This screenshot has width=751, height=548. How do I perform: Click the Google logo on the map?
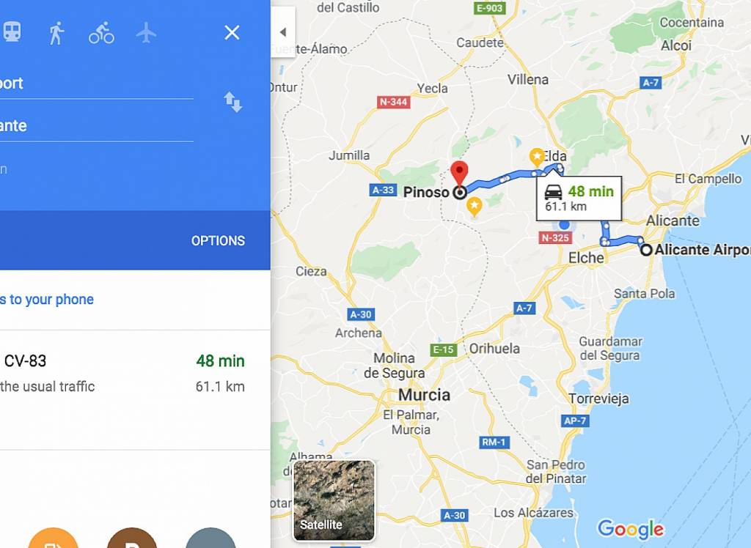[x=631, y=529]
